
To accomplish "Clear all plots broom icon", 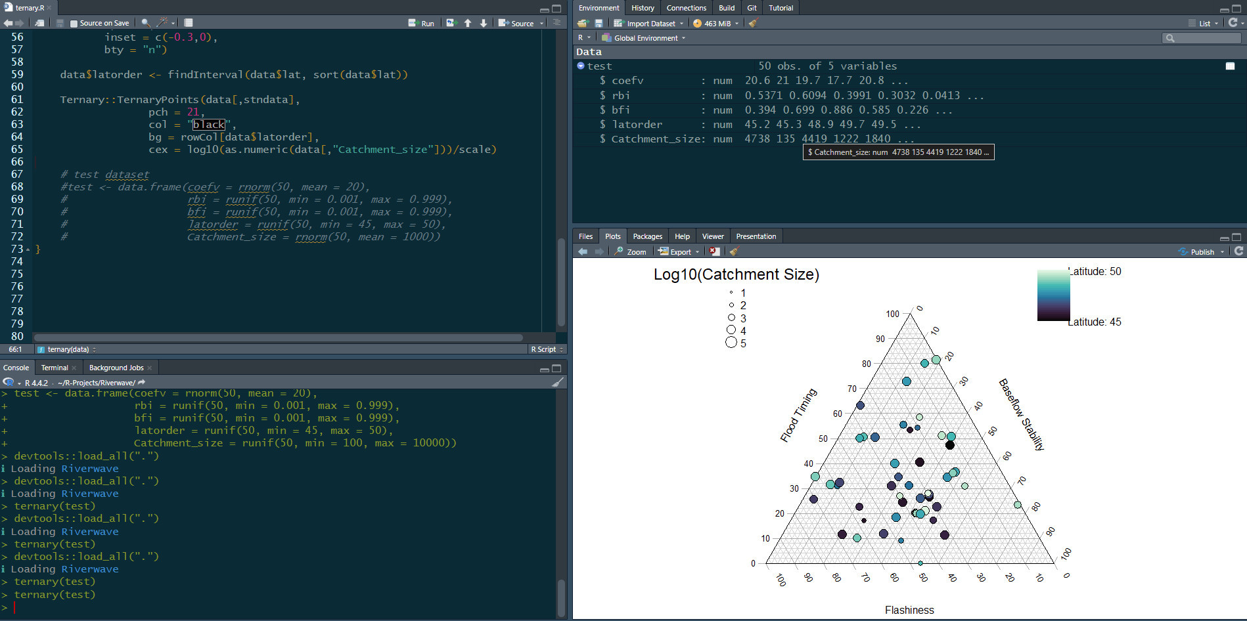I will click(x=735, y=251).
